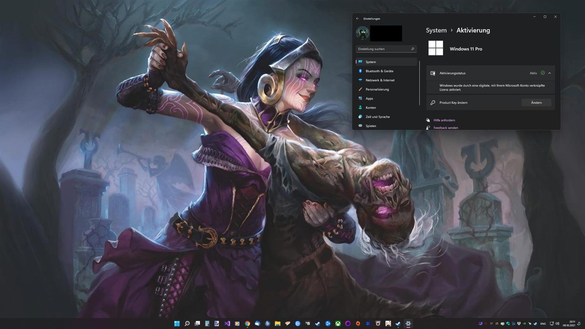This screenshot has height=329, width=585.
Task: Open Personalisierung settings
Action: [x=386, y=89]
